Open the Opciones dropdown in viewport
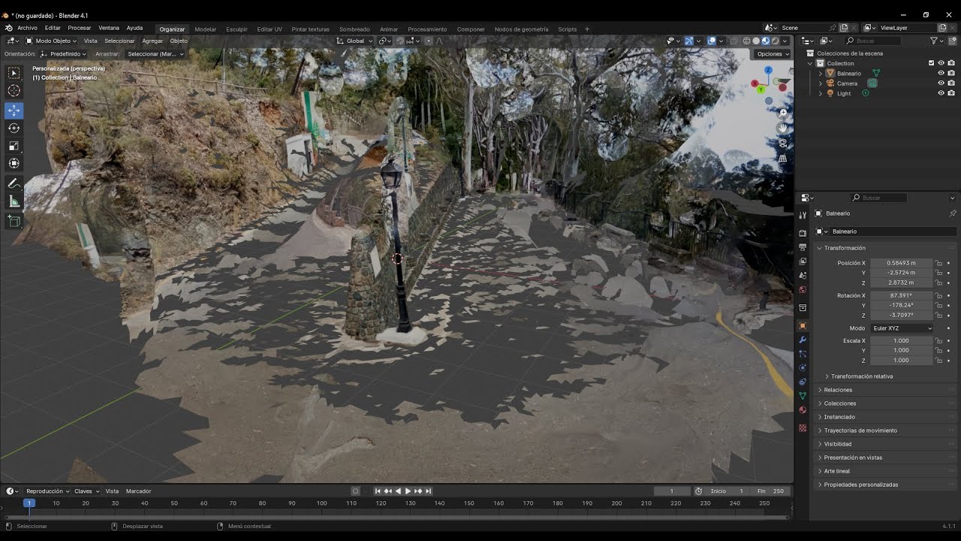The height and width of the screenshot is (541, 961). [x=773, y=54]
